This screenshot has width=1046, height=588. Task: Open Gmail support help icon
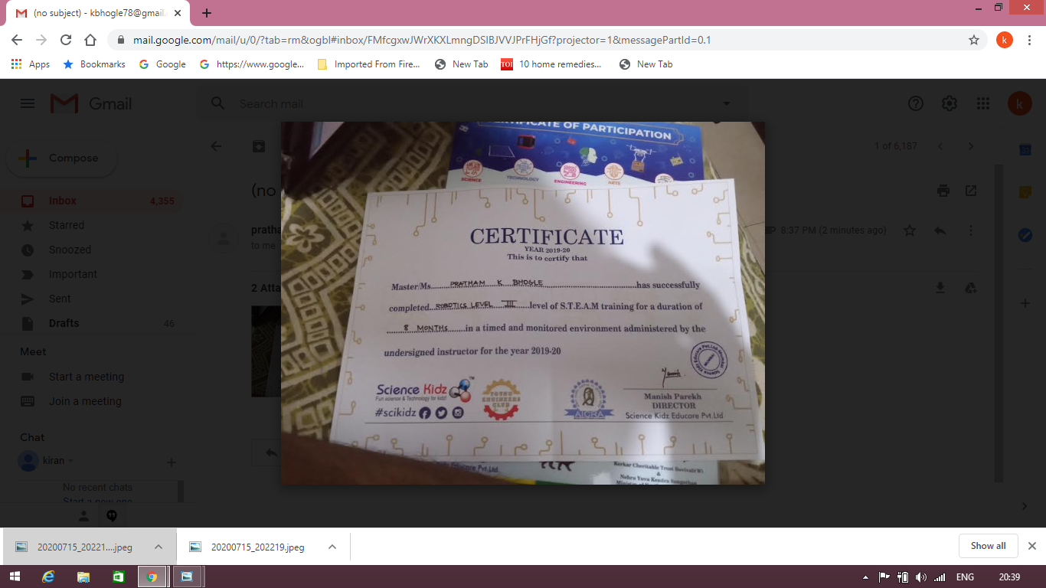pos(915,103)
